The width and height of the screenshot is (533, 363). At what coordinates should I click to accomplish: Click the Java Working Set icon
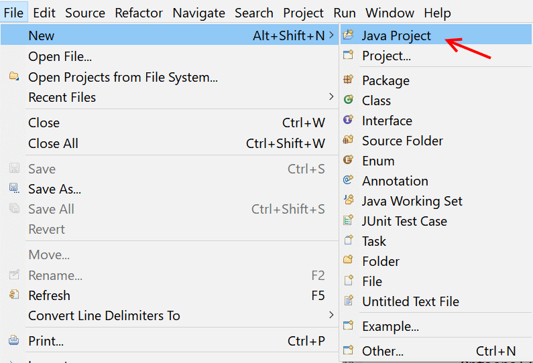click(x=348, y=200)
